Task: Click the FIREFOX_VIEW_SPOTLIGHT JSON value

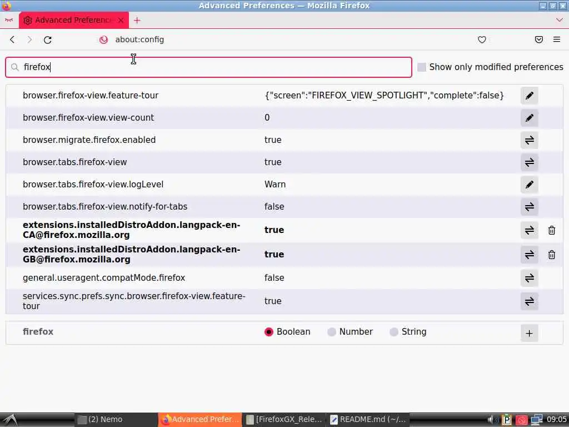Action: (x=385, y=96)
